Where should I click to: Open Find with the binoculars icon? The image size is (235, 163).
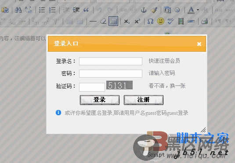[x=18, y=10]
